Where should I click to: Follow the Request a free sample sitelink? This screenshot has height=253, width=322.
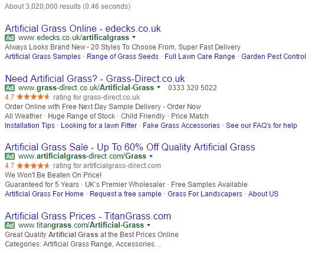pyautogui.click(x=126, y=194)
